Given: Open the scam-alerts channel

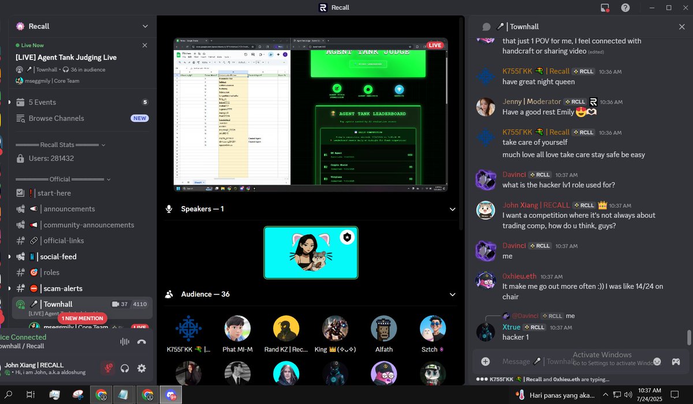Looking at the screenshot, I should pyautogui.click(x=83, y=289).
